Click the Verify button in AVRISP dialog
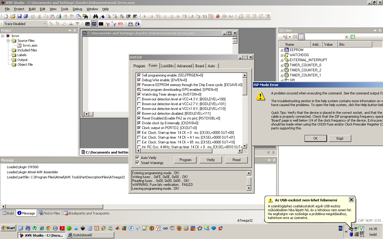Image resolution: width=383 pixels, height=239 pixels. point(211,160)
